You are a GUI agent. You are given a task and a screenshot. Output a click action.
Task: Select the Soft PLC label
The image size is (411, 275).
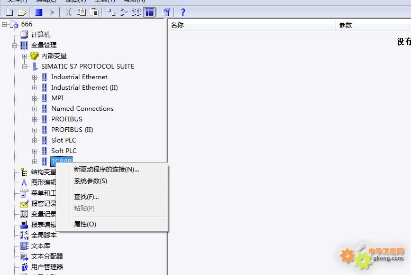64,151
